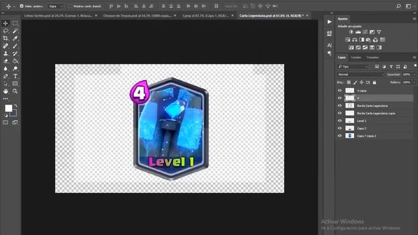This screenshot has width=418, height=235.
Task: Select the Pen tool
Action: point(6,76)
